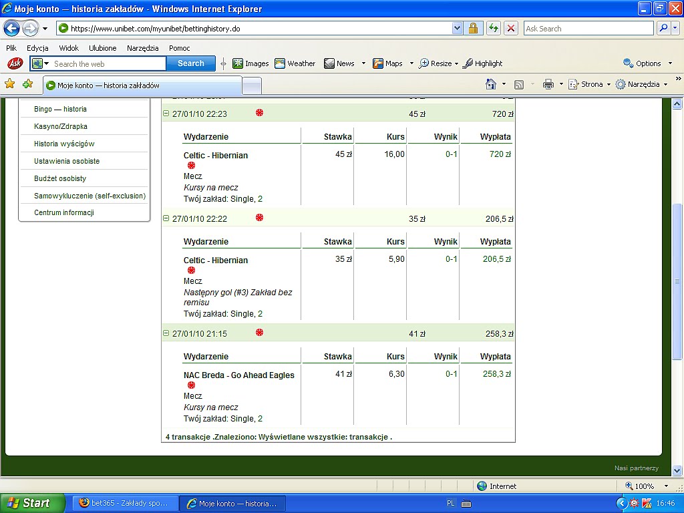684x513 pixels.
Task: Stop loading with the red X icon
Action: click(511, 29)
